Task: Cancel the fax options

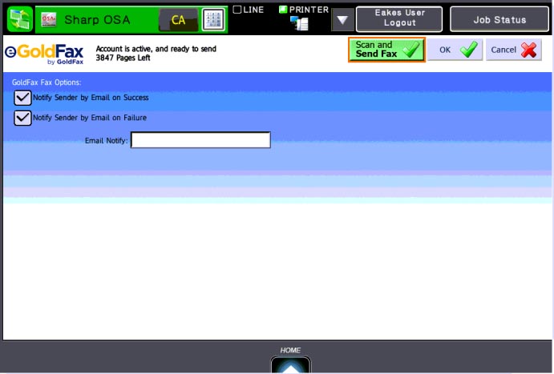Action: [514, 50]
